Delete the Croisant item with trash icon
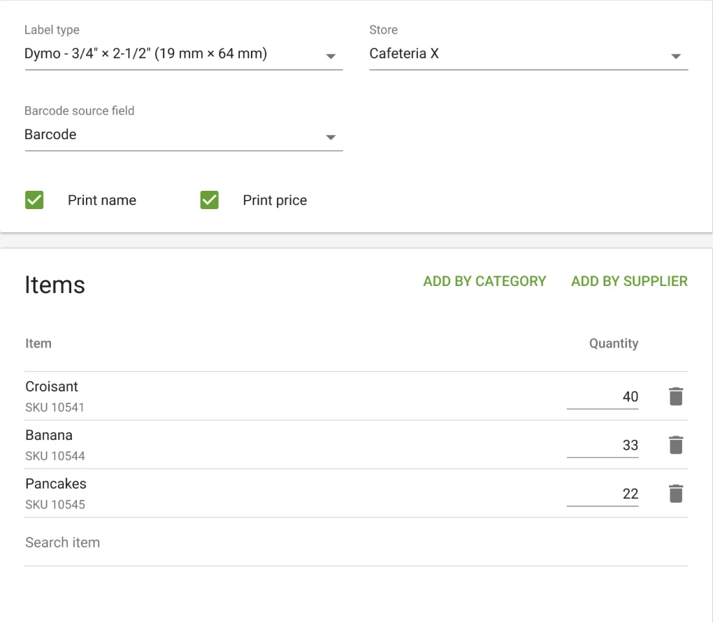Viewport: 713px width, 623px height. coord(675,396)
